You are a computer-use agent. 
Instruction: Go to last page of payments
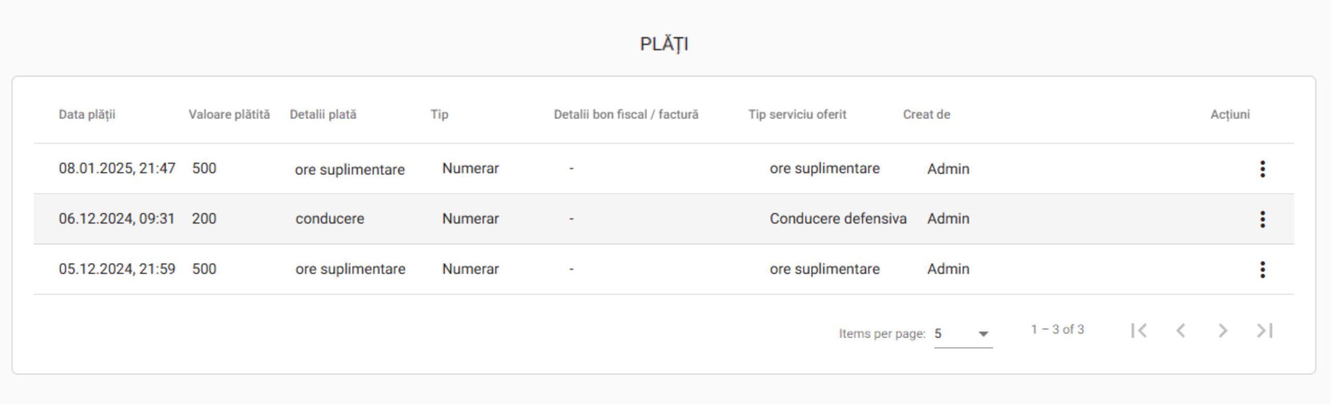point(1264,330)
